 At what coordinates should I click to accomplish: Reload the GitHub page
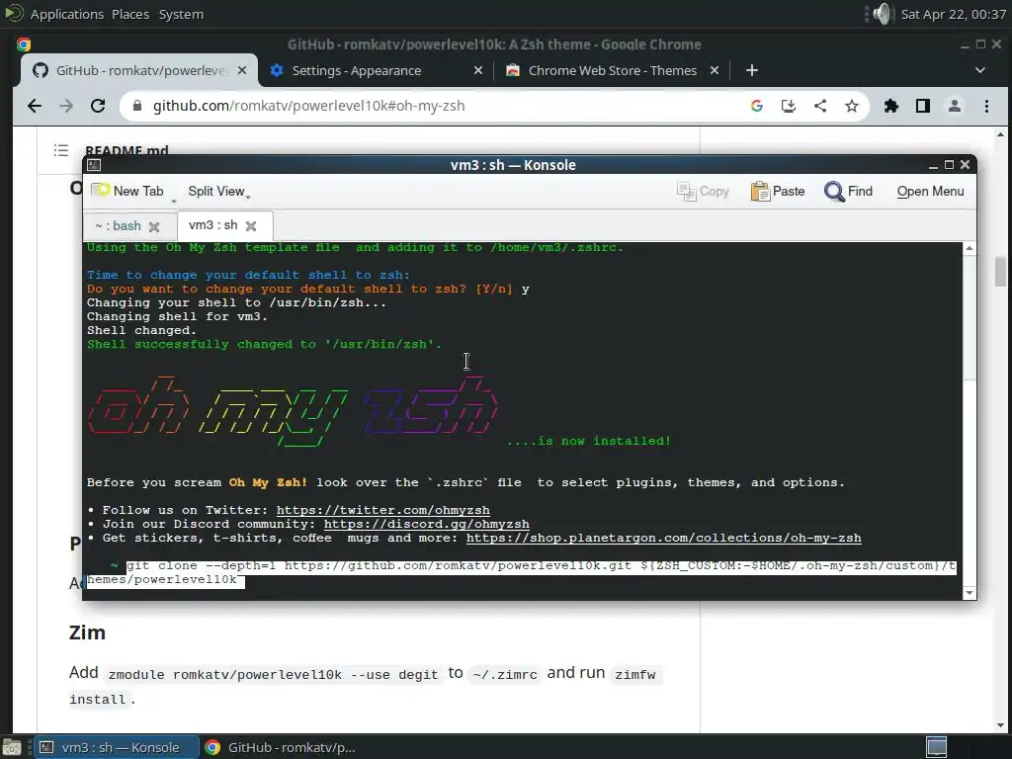pos(98,106)
